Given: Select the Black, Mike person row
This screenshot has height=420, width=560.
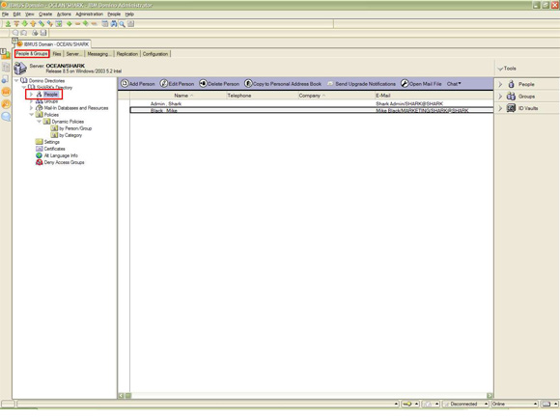Looking at the screenshot, I should 312,110.
